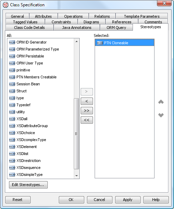Image resolution: width=174 pixels, height=209 pixels.
Task: Select 'PTN Cloneable' text in Selected list
Action: coord(116,43)
